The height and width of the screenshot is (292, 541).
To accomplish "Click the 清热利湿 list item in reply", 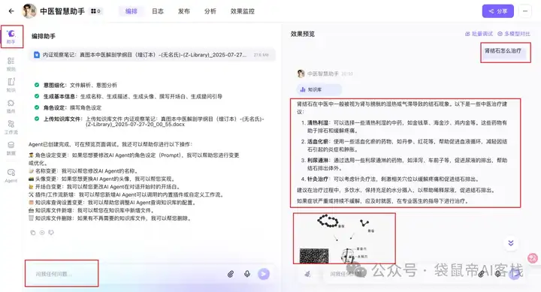I will (x=403, y=127).
